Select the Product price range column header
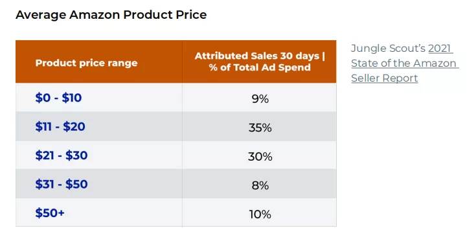The image size is (467, 241). (x=86, y=63)
